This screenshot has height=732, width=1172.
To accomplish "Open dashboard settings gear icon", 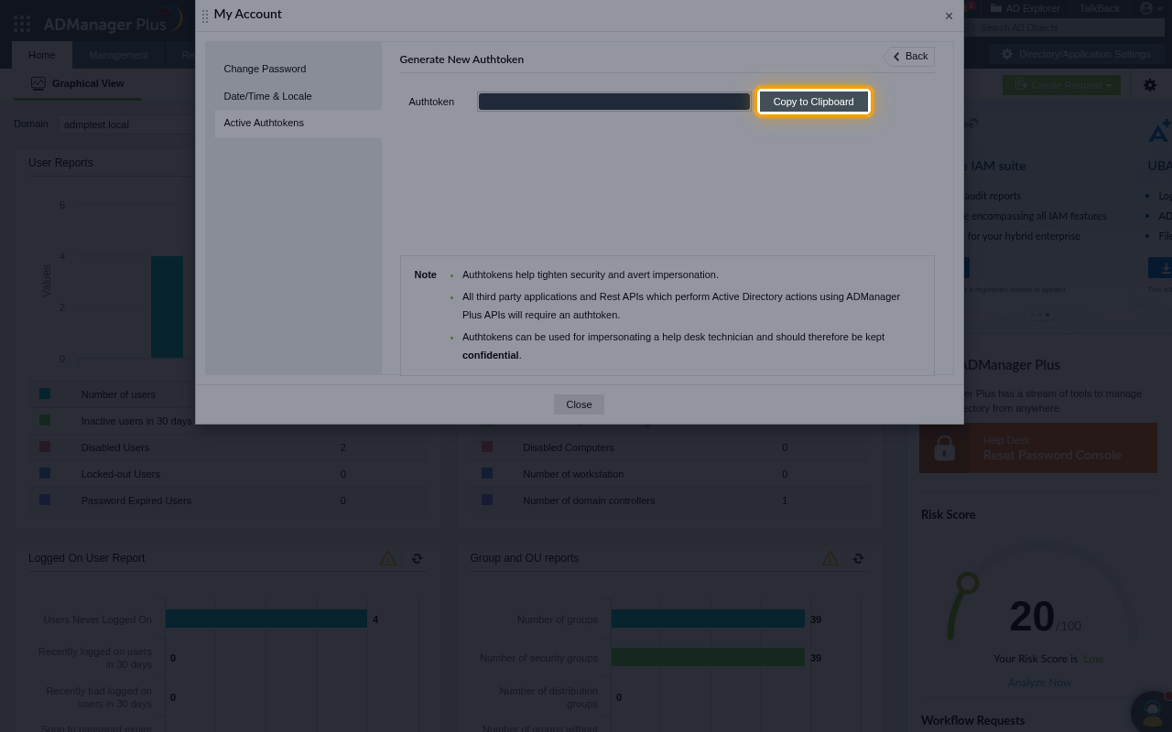I will pyautogui.click(x=1150, y=85).
